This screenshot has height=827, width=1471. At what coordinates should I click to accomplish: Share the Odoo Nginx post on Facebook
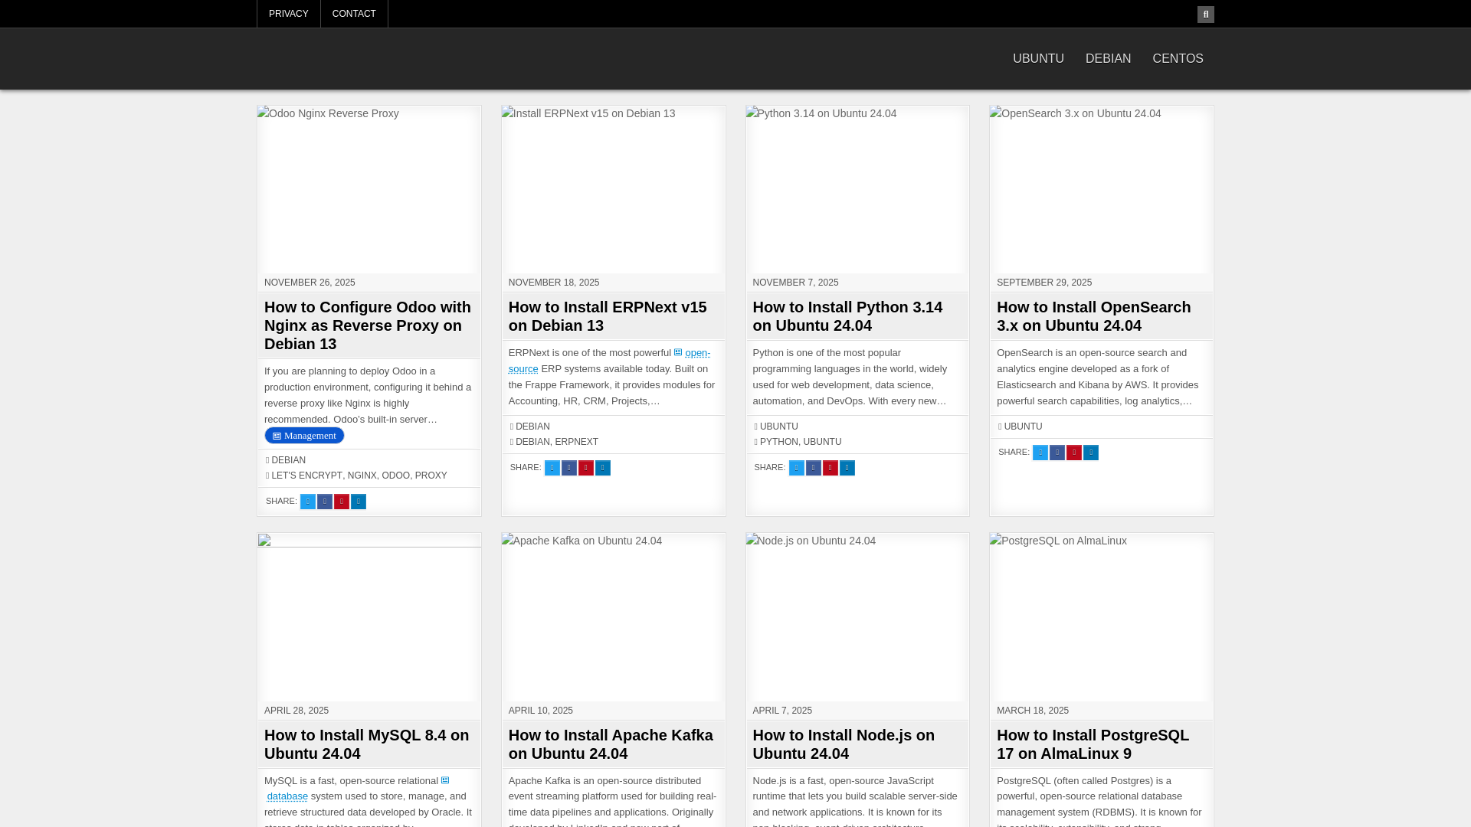click(324, 502)
